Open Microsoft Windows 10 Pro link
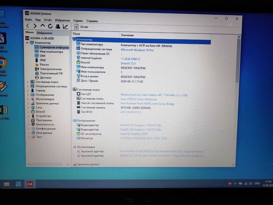The width and height of the screenshot is (273, 205). click(137, 50)
